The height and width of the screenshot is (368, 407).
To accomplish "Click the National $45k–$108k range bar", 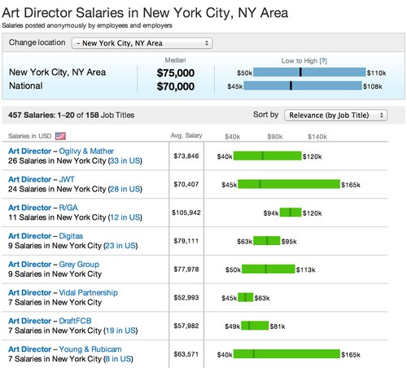I will (x=303, y=85).
